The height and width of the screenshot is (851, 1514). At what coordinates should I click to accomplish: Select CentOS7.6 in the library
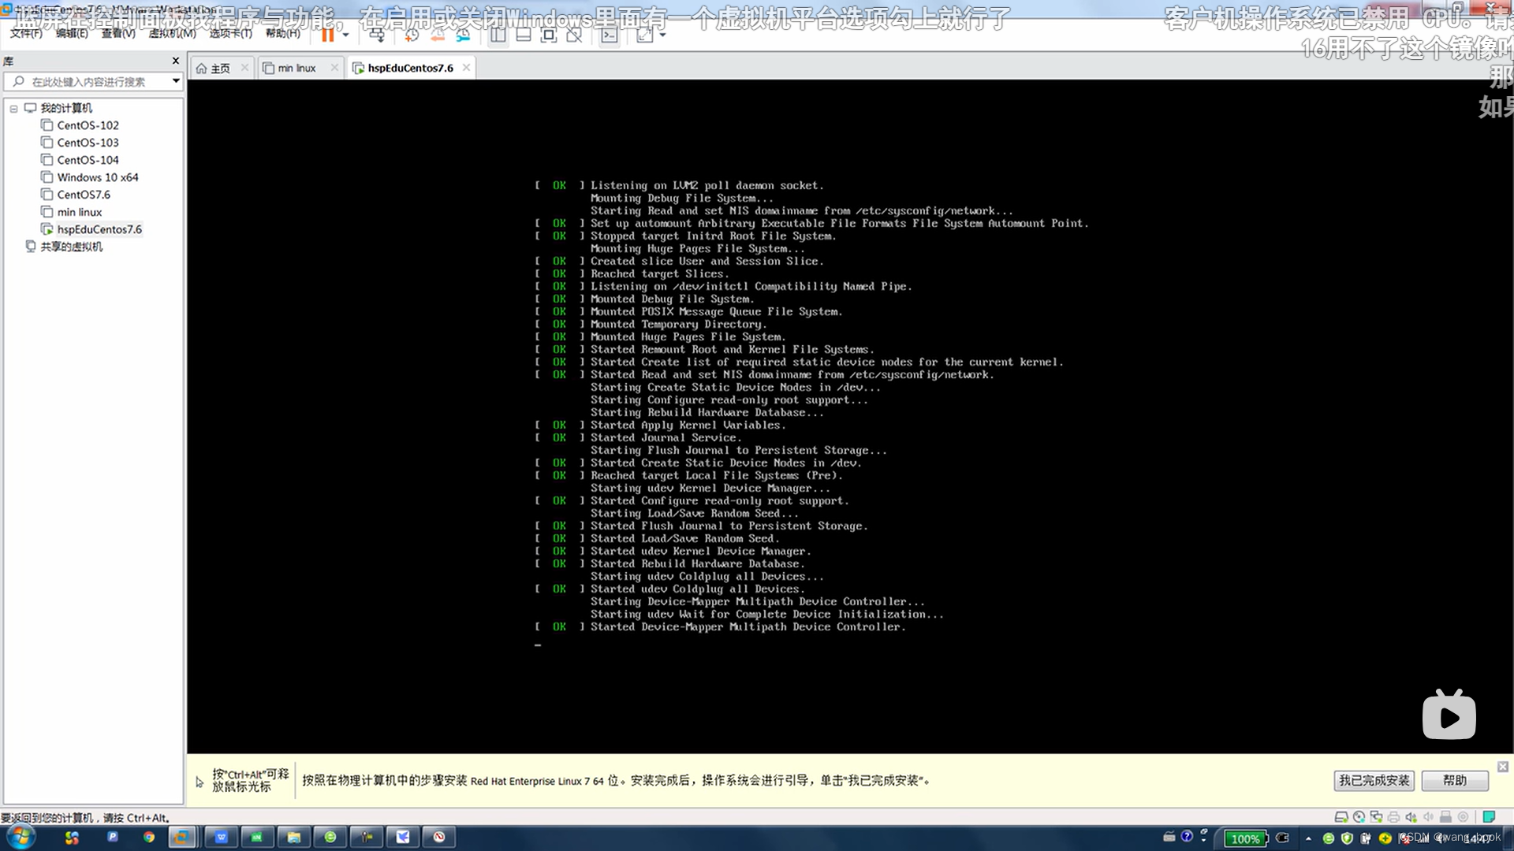(83, 195)
